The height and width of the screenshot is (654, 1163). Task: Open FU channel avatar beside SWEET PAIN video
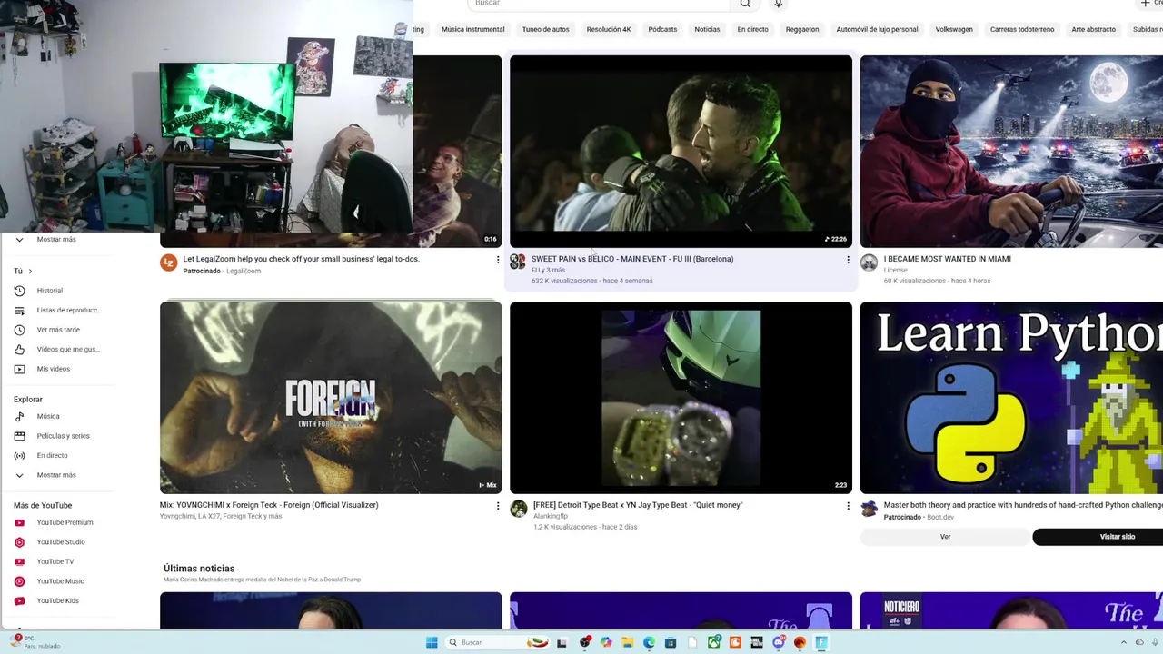point(518,263)
